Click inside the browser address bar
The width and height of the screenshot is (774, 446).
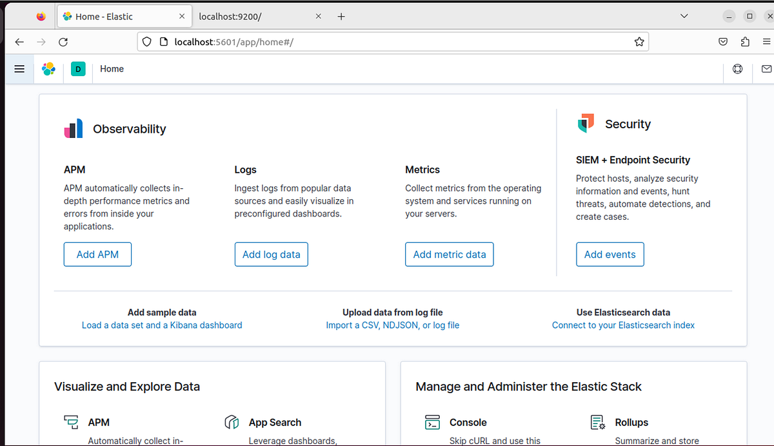coord(387,41)
